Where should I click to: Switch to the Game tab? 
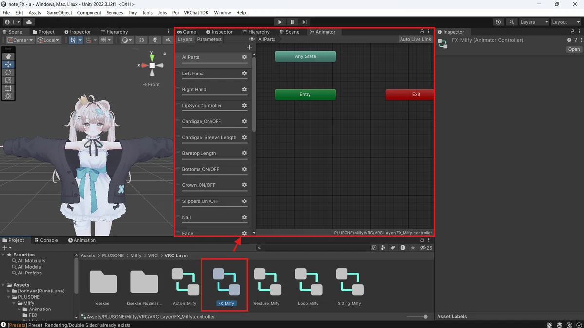[186, 32]
